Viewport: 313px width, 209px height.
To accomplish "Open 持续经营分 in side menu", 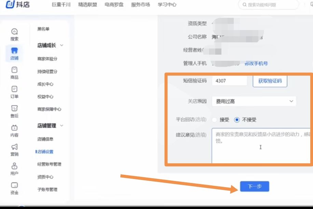I will [x=47, y=72].
